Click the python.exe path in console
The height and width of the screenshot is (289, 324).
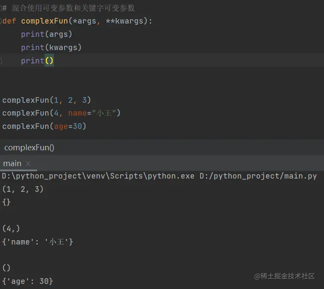(x=98, y=176)
